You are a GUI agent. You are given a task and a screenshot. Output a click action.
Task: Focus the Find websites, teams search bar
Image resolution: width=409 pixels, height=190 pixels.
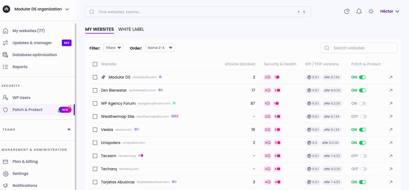198,12
